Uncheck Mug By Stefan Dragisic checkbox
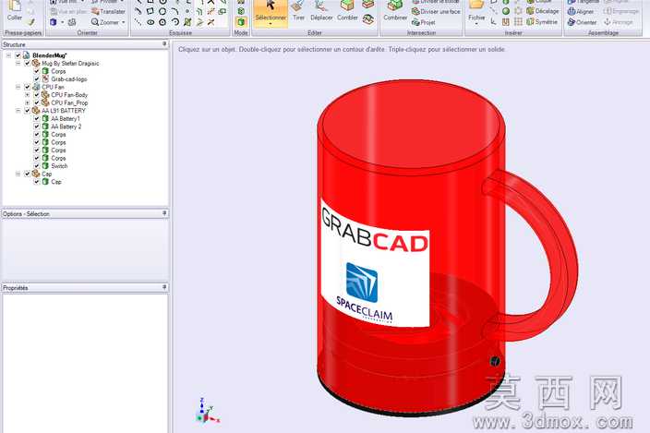Viewport: 650px width, 433px height. click(28, 64)
